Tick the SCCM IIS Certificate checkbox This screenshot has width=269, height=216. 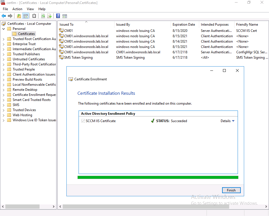pos(83,121)
